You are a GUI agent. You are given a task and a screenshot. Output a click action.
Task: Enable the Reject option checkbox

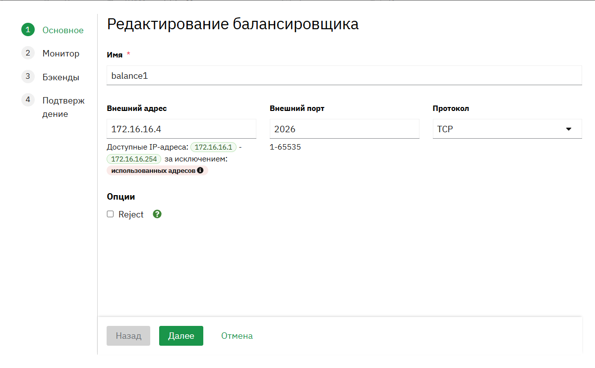click(x=111, y=214)
